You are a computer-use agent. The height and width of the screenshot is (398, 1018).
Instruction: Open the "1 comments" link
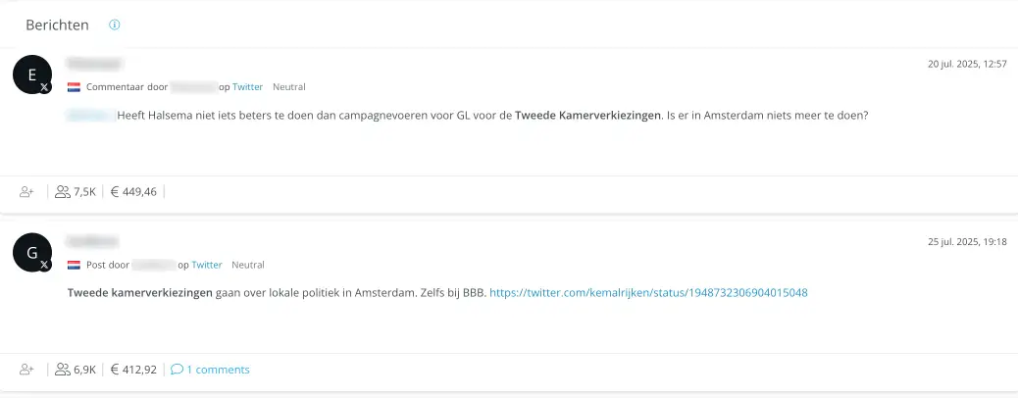[218, 370]
